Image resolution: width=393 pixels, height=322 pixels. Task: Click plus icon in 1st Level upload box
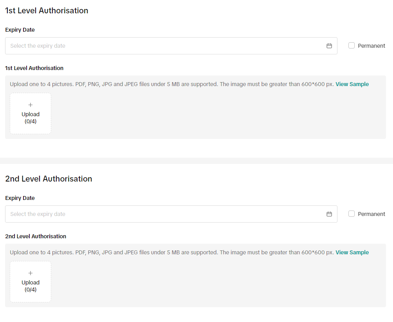(31, 105)
